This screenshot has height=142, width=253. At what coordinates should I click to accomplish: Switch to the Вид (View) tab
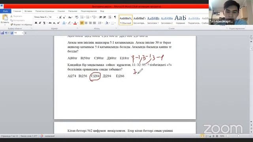[102, 11]
